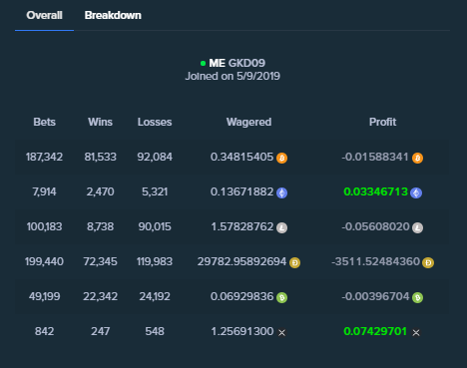Select the -0.05608020 profit value
Screen dimensions: 467x368
(x=375, y=226)
